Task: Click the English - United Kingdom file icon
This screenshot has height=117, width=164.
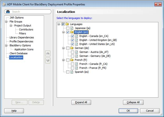Action: click(x=76, y=40)
